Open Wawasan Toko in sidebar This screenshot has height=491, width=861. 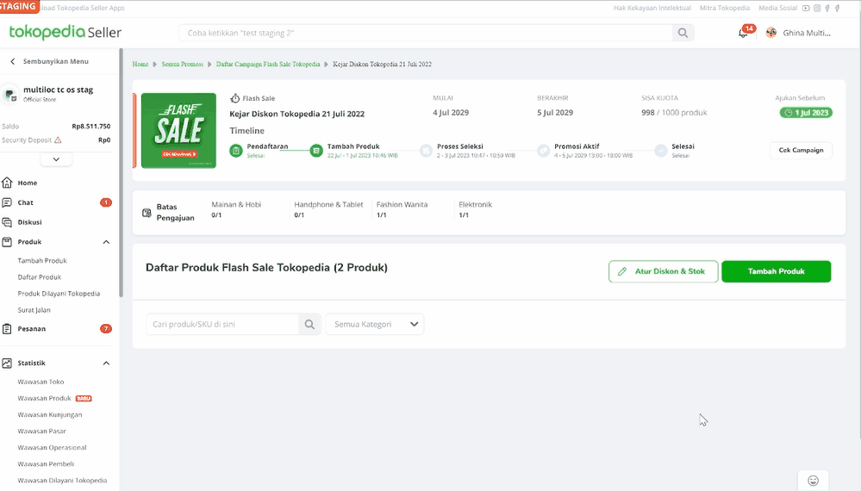[x=41, y=382]
